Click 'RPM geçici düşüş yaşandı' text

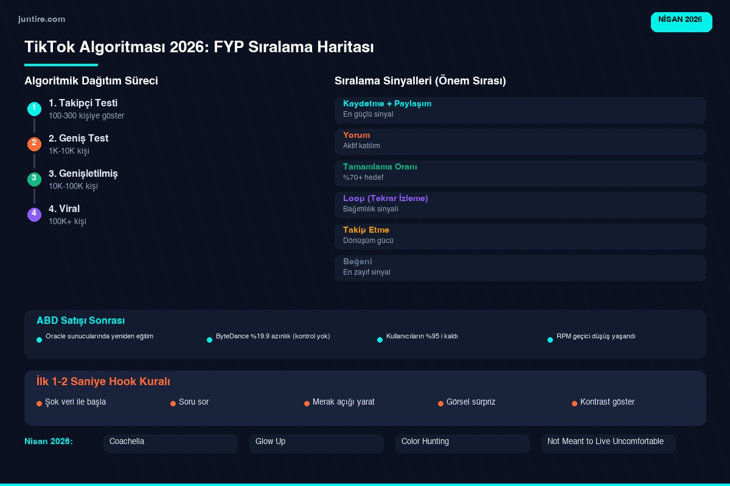tap(596, 336)
